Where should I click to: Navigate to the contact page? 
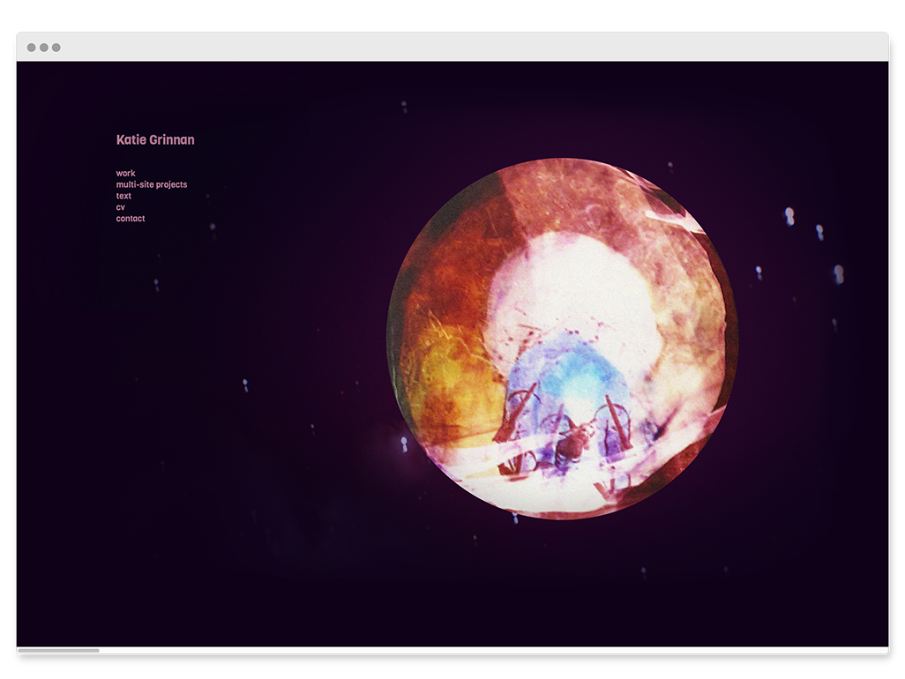(x=131, y=219)
